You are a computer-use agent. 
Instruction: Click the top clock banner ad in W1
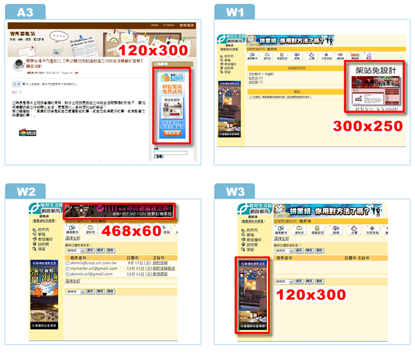pyautogui.click(x=290, y=40)
